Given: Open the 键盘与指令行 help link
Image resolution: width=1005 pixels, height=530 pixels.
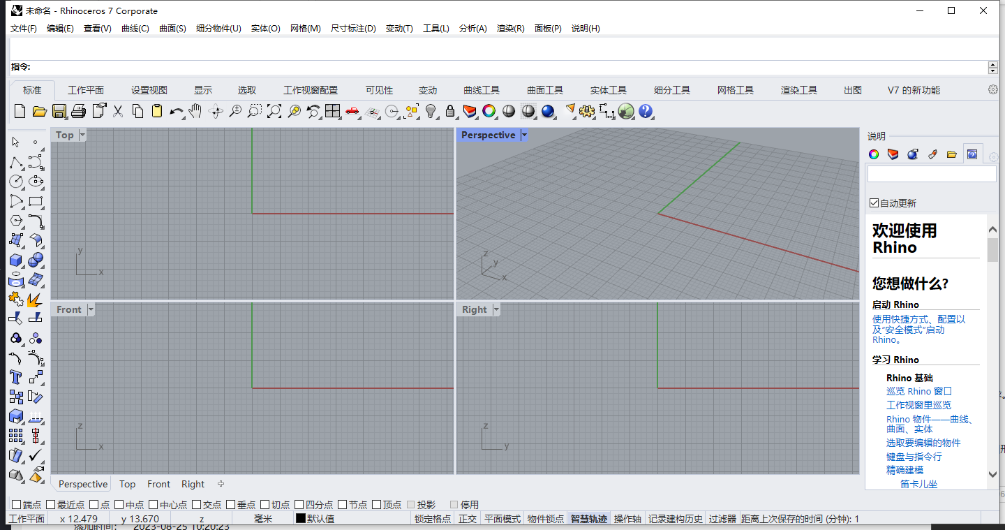Looking at the screenshot, I should pyautogui.click(x=914, y=457).
